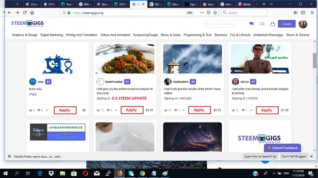Screen dimensions: 318x178
Task: Apply to mutiarahmi's photo gig
Action: tap(199, 110)
